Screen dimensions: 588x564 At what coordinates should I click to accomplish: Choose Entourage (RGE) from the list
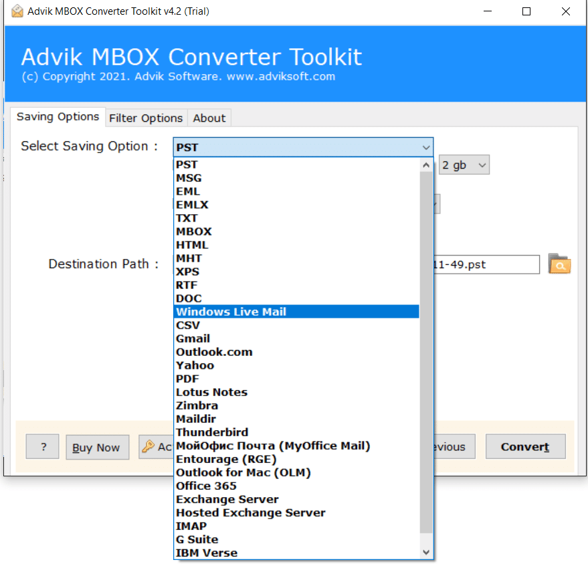click(296, 459)
